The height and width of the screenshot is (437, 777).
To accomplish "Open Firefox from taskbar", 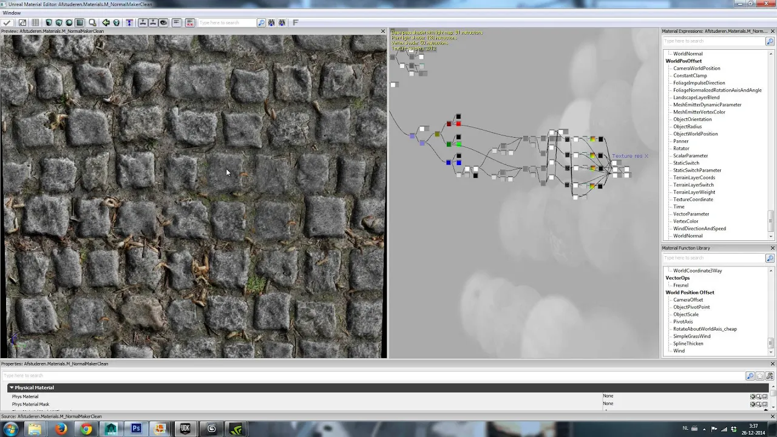I will [x=61, y=429].
